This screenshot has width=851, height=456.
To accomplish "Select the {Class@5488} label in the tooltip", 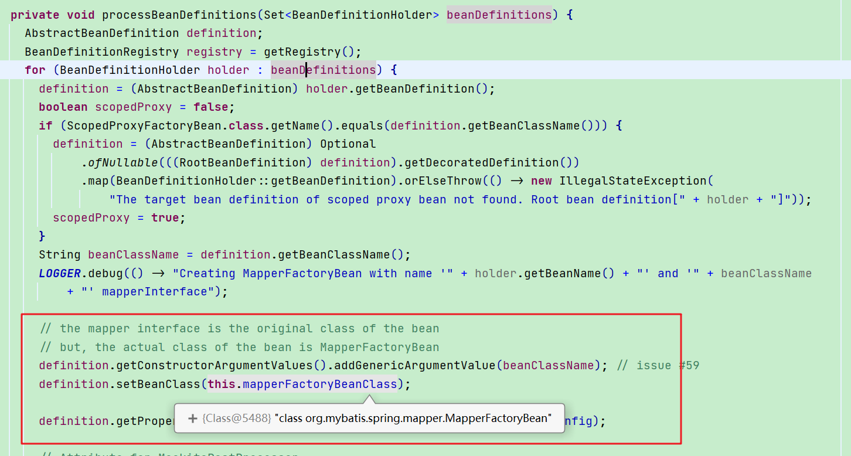I will tap(237, 418).
